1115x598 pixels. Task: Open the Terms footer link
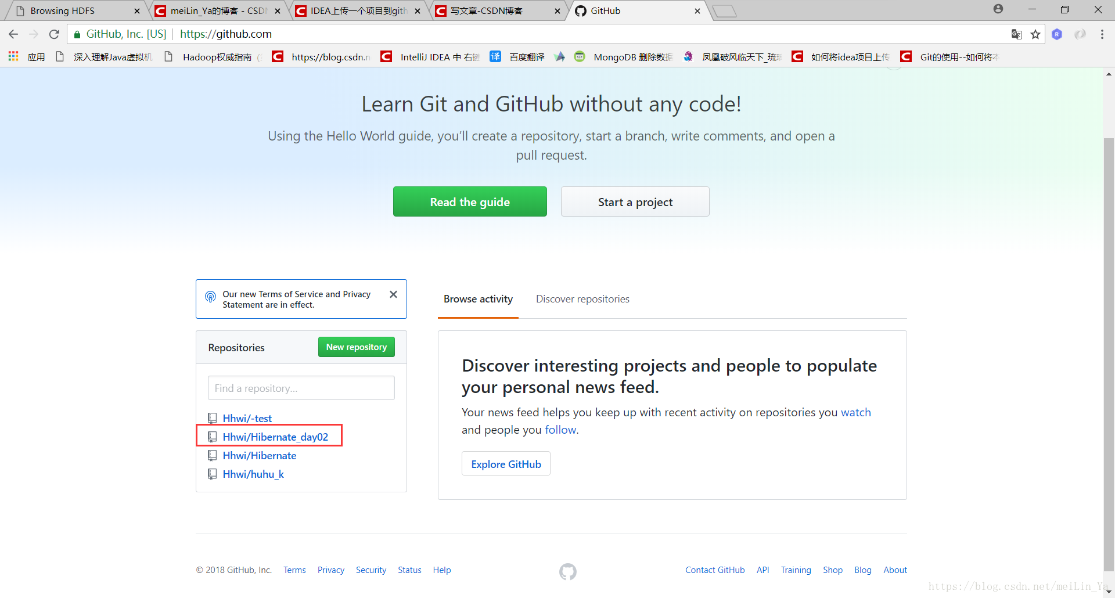(x=294, y=570)
